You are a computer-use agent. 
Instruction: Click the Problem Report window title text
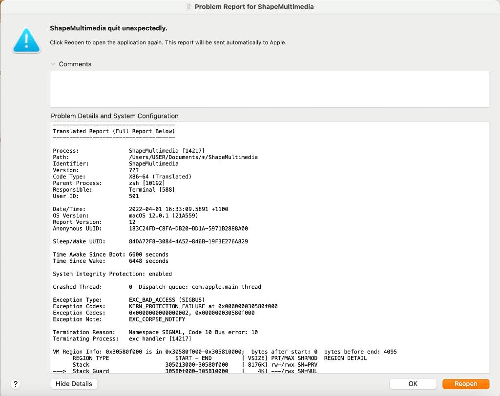[x=254, y=7]
